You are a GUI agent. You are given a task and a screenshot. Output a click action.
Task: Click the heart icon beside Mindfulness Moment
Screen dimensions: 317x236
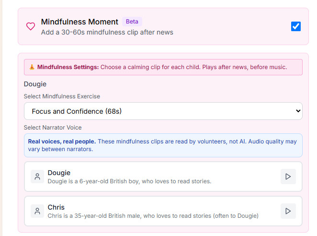pos(31,26)
